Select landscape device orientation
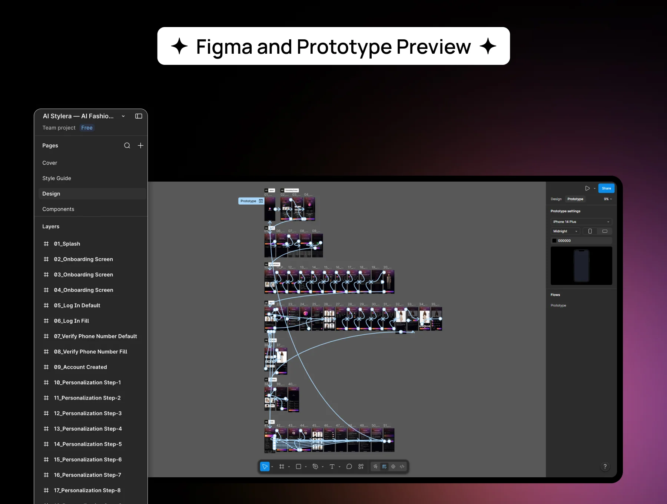The image size is (667, 504). [605, 231]
